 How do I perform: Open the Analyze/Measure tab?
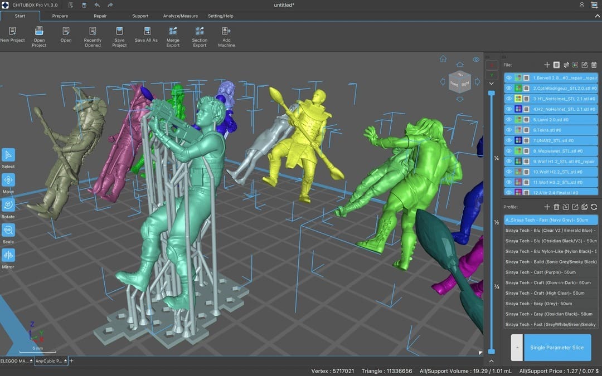coord(181,16)
